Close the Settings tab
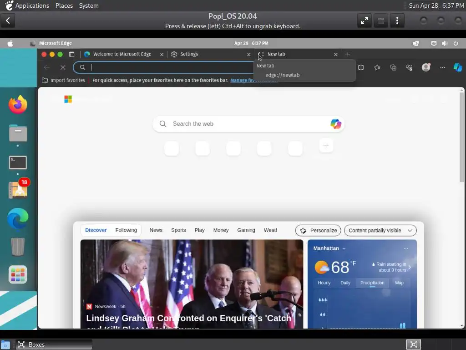The image size is (466, 350). (x=249, y=55)
